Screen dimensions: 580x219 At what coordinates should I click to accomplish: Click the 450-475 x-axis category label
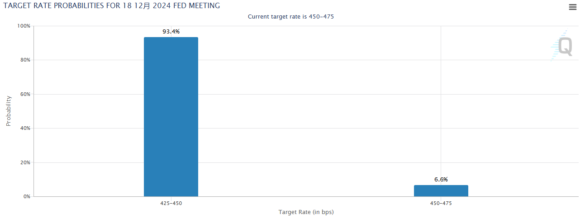pyautogui.click(x=441, y=204)
